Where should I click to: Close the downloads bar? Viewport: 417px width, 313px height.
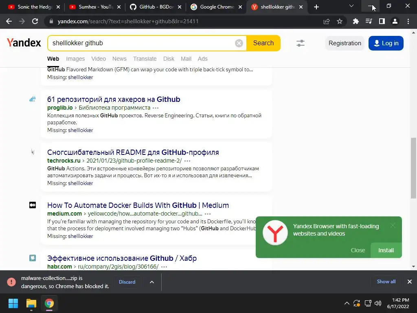(x=410, y=282)
